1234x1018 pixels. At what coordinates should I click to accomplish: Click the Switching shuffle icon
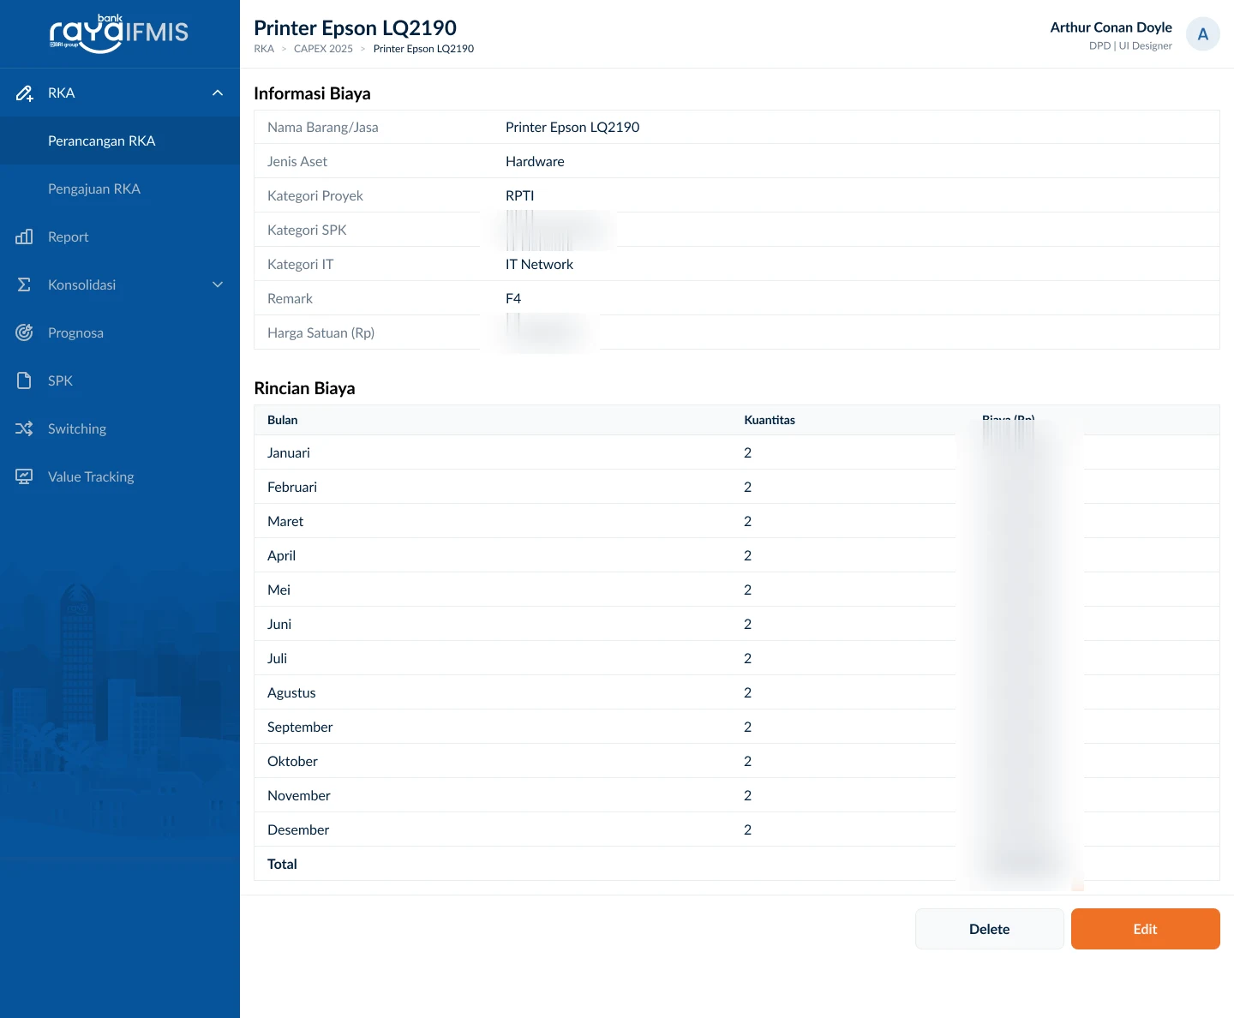24,428
